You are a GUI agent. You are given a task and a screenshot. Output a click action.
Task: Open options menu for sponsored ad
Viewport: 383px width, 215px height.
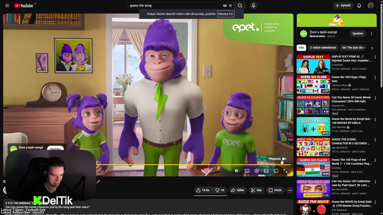point(371,33)
